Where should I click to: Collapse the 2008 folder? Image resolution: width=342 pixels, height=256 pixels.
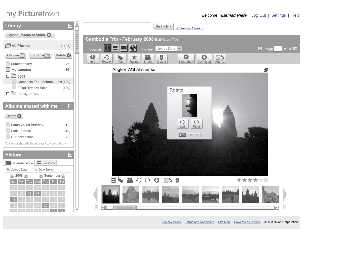8,76
